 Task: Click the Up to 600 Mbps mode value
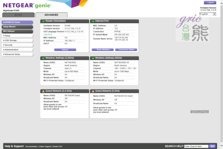(x=71, y=72)
